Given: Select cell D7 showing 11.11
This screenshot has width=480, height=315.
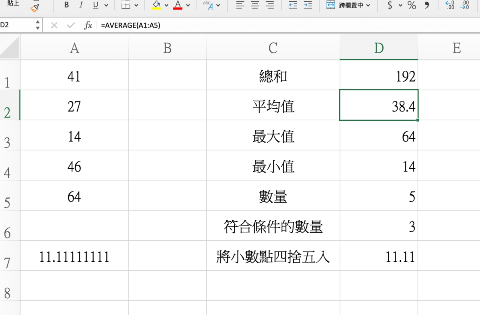Looking at the screenshot, I should tap(379, 255).
